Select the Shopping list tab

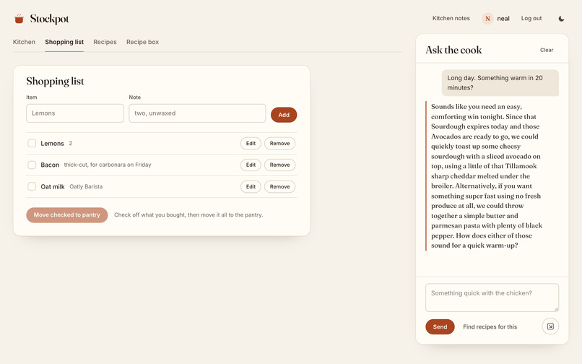pos(64,42)
